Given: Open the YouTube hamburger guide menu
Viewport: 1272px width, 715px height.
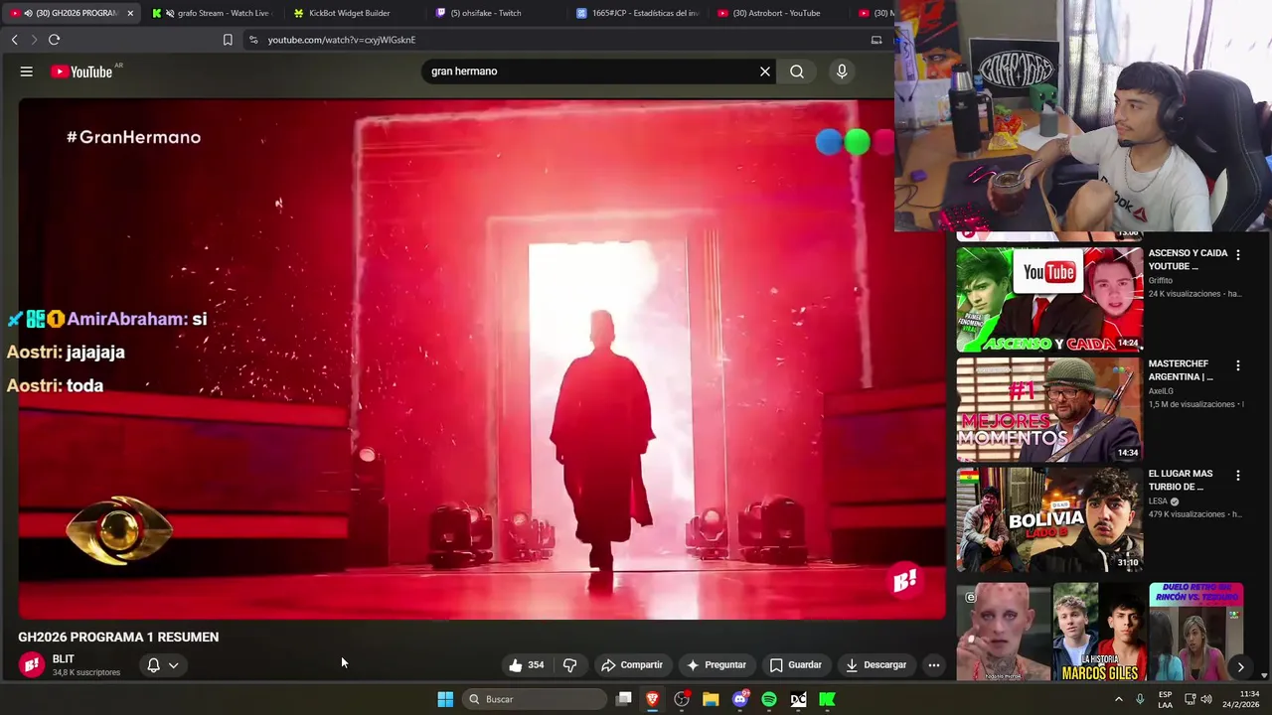Looking at the screenshot, I should tap(27, 71).
